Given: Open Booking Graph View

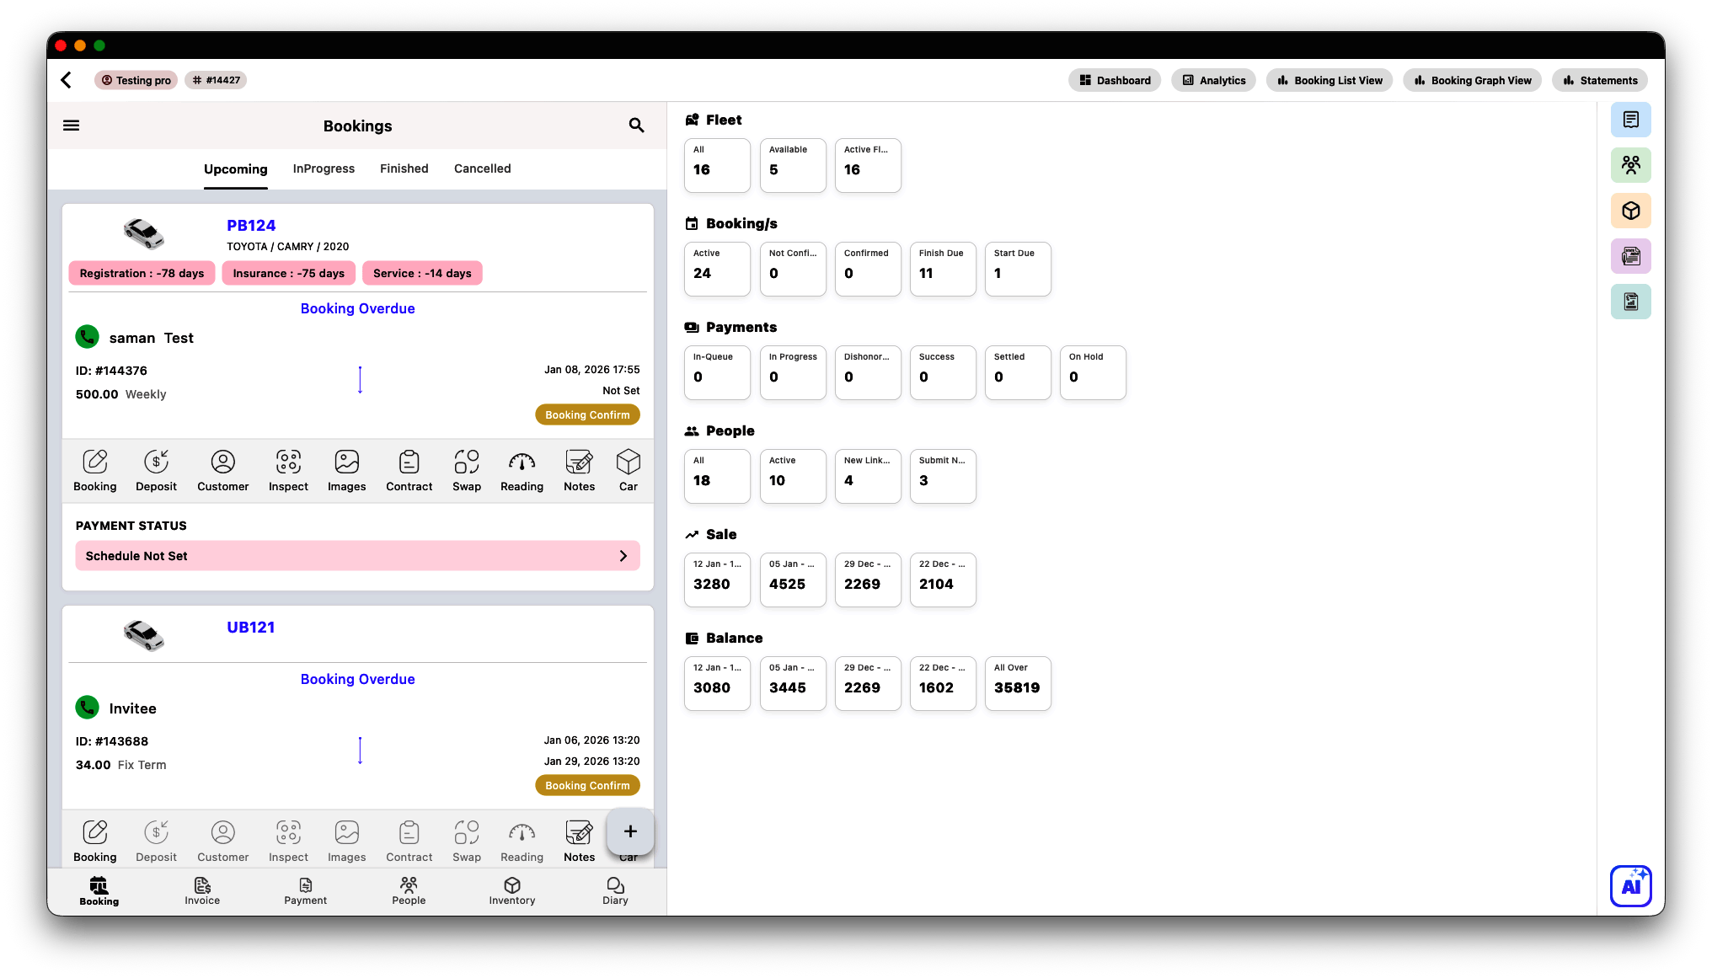Looking at the screenshot, I should pyautogui.click(x=1472, y=80).
